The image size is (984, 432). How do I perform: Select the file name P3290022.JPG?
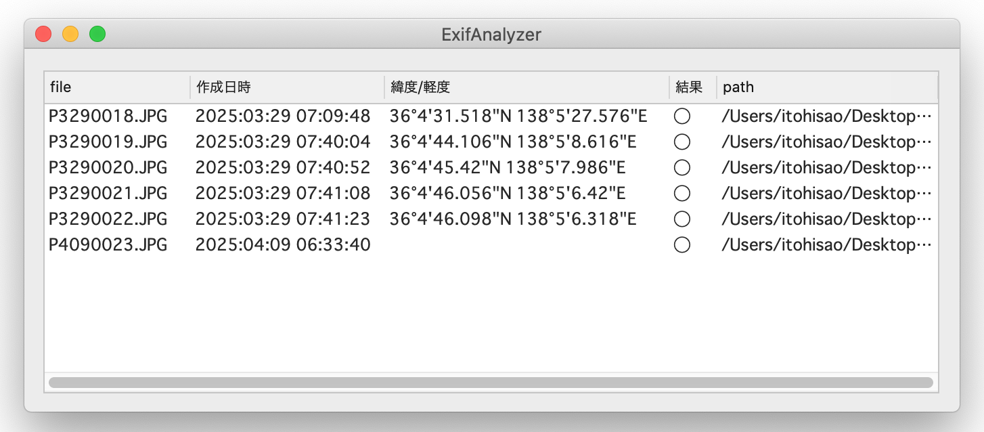(108, 219)
